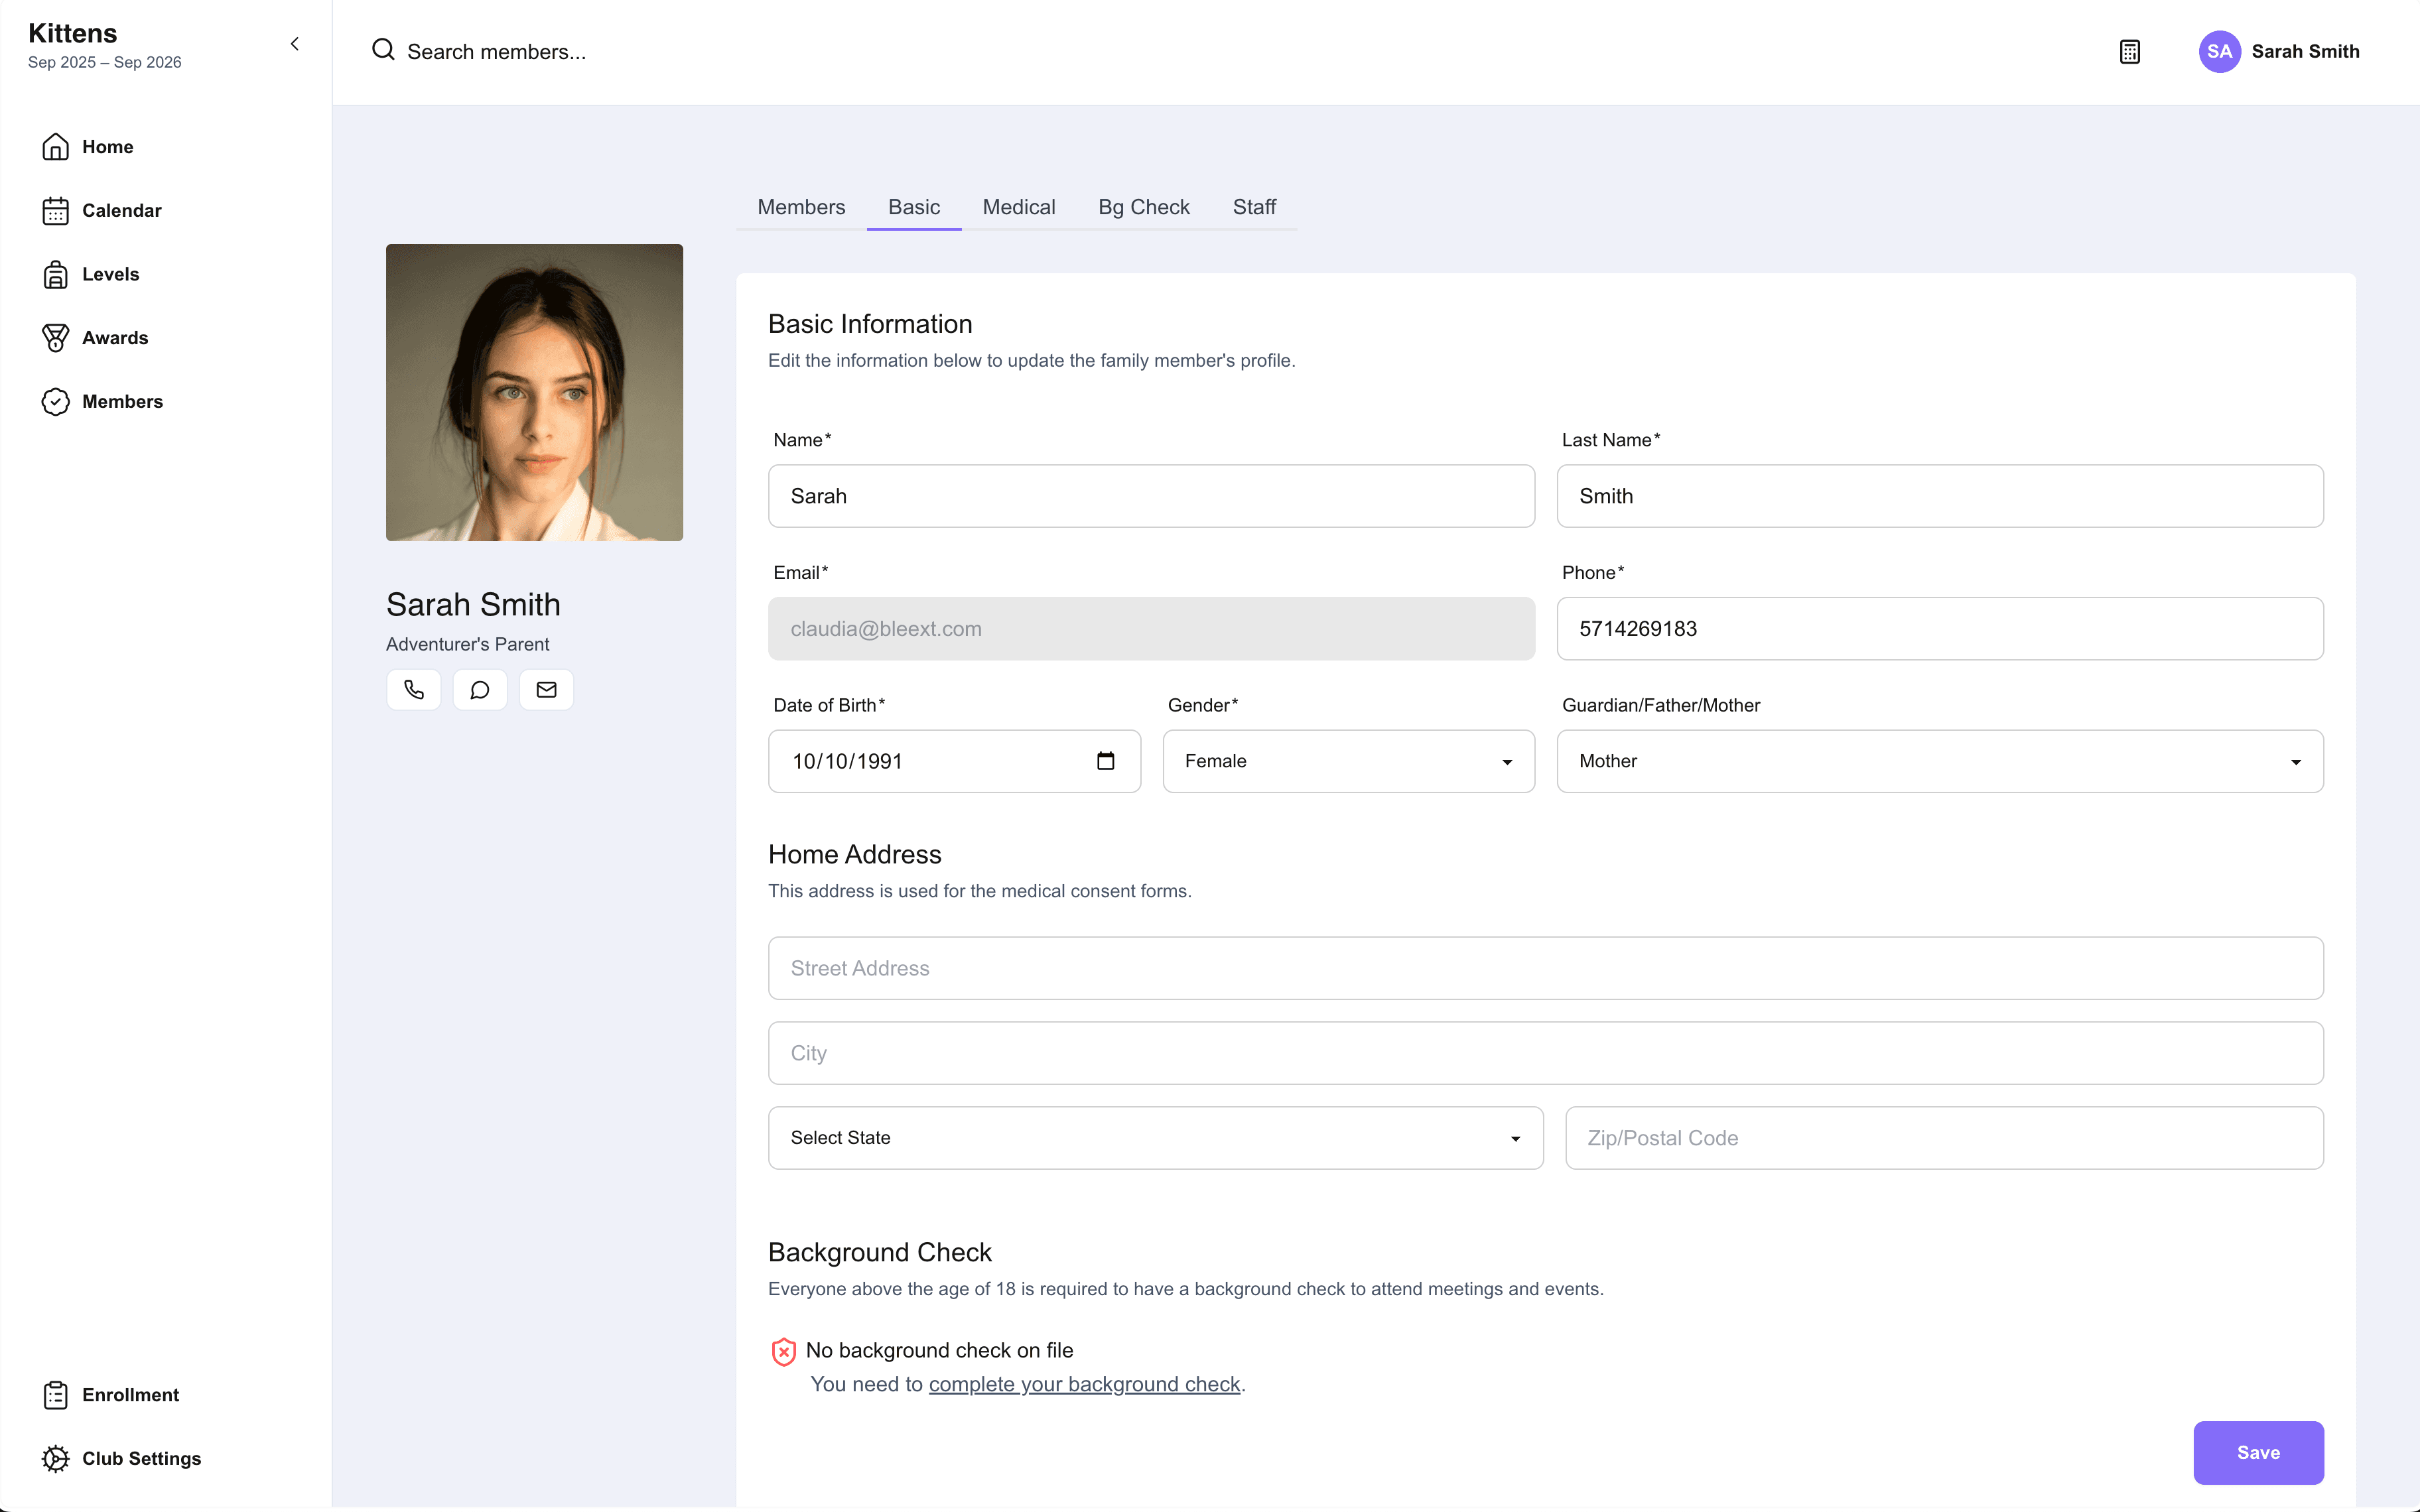Click the Date of Birth field
2420x1512 pixels.
tap(954, 761)
